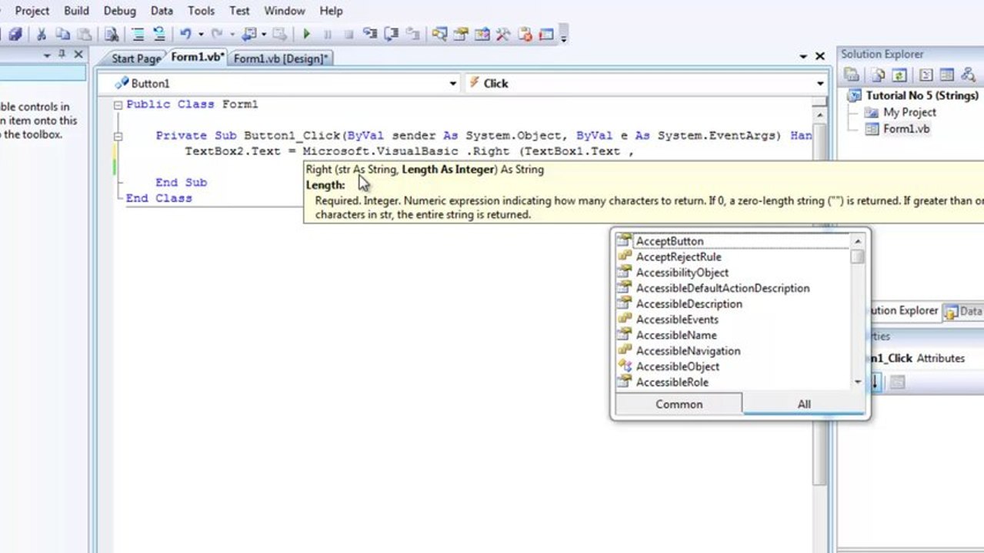Open the Toolbox hammer-and-wrench icon
The width and height of the screenshot is (984, 553).
click(x=503, y=34)
